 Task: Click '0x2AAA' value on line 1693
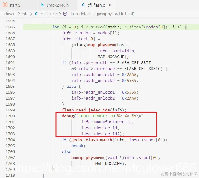129,75
